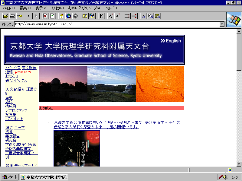Open the スタート start button

(x=9, y=177)
